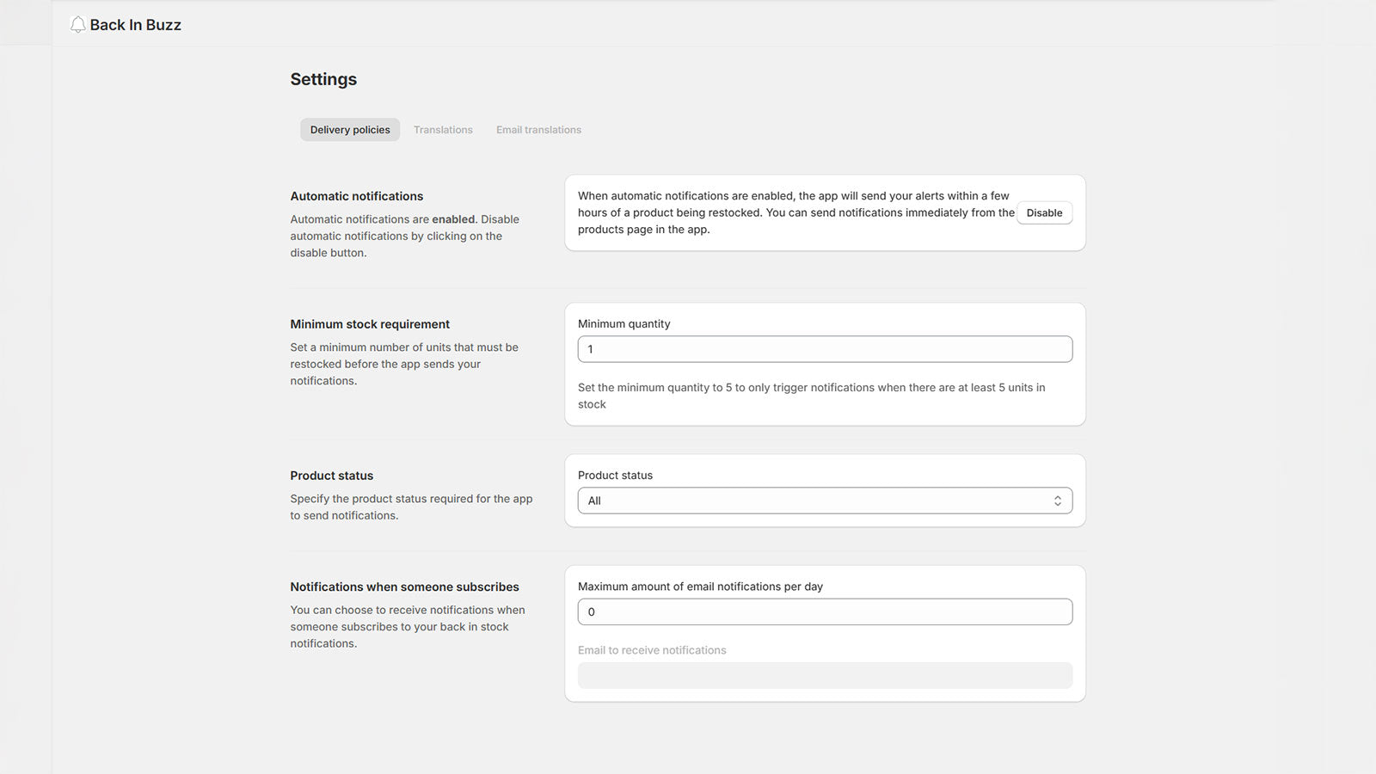
Task: Click the up-down chevron in Product status select
Action: [1057, 501]
